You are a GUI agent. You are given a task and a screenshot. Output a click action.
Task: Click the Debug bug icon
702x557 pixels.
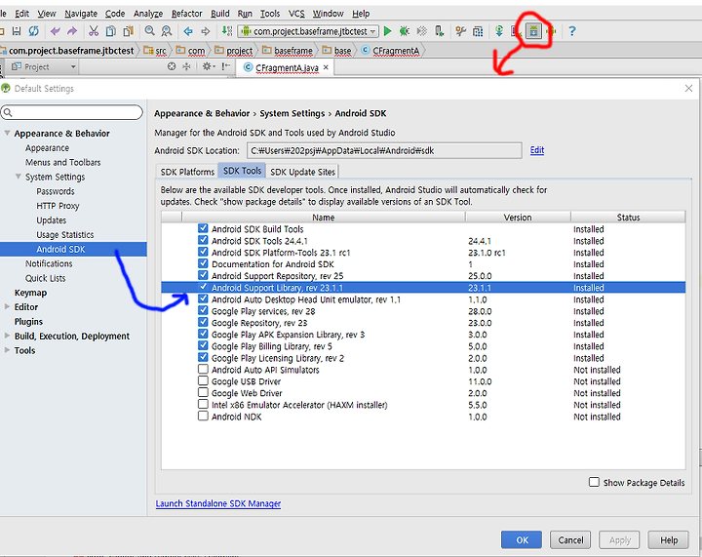pos(405,31)
